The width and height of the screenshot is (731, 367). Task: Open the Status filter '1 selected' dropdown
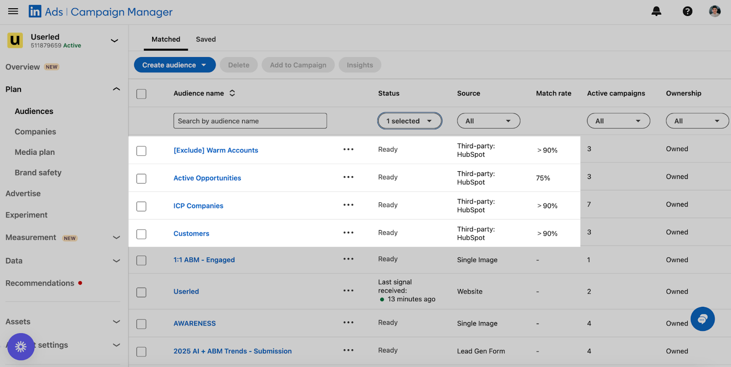click(x=410, y=121)
